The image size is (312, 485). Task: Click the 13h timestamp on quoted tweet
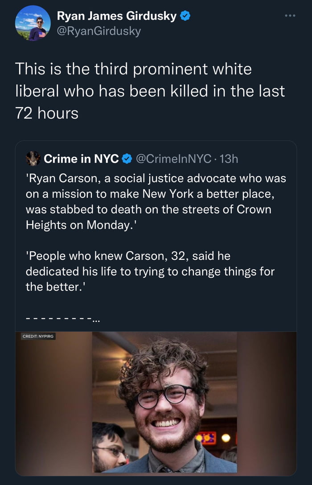pyautogui.click(x=230, y=158)
